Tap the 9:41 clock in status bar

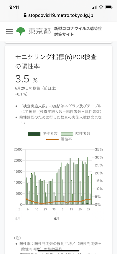pyautogui.click(x=14, y=7)
